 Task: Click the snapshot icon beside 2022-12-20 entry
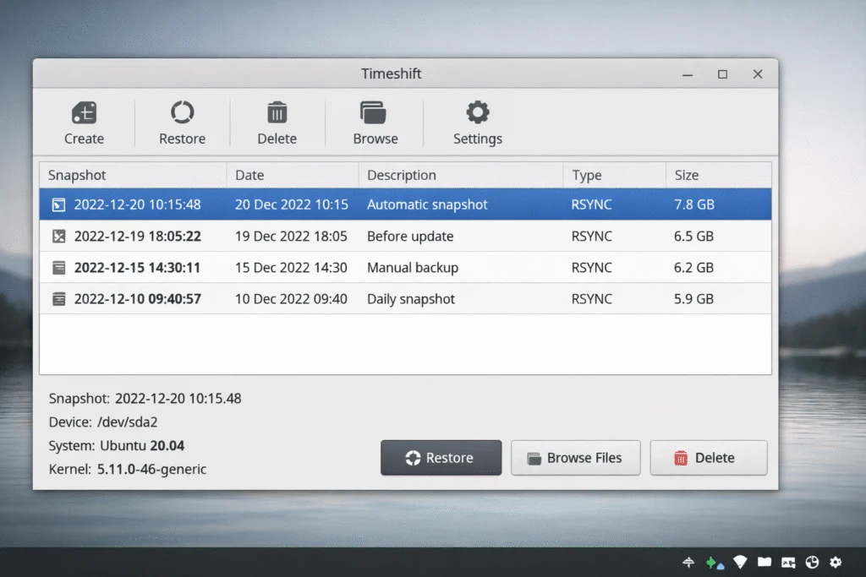[x=58, y=204]
